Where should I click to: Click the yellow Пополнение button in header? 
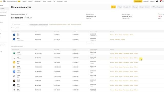pyautogui.click(x=138, y=1)
